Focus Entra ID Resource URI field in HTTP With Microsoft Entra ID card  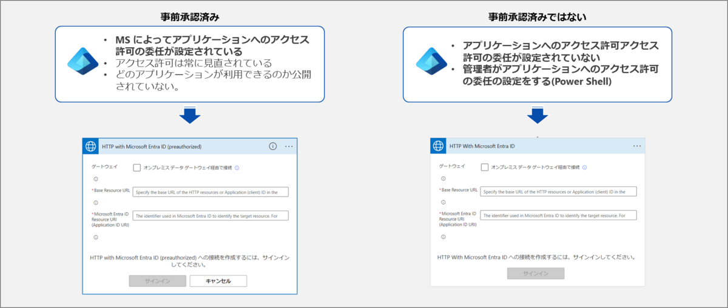[558, 215]
